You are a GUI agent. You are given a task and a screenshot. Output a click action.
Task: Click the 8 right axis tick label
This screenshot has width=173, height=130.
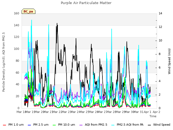(159, 54)
